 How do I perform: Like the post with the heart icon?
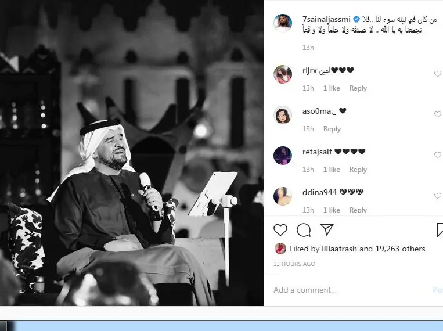pos(280,230)
